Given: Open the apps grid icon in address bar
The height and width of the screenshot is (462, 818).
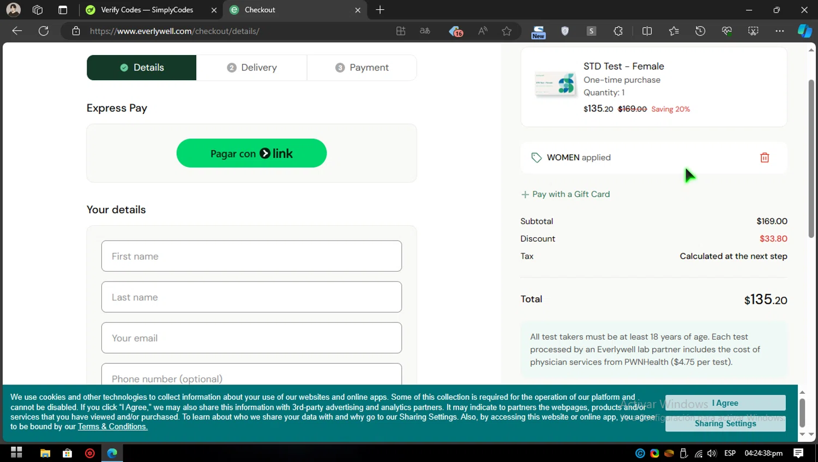Looking at the screenshot, I should (401, 31).
